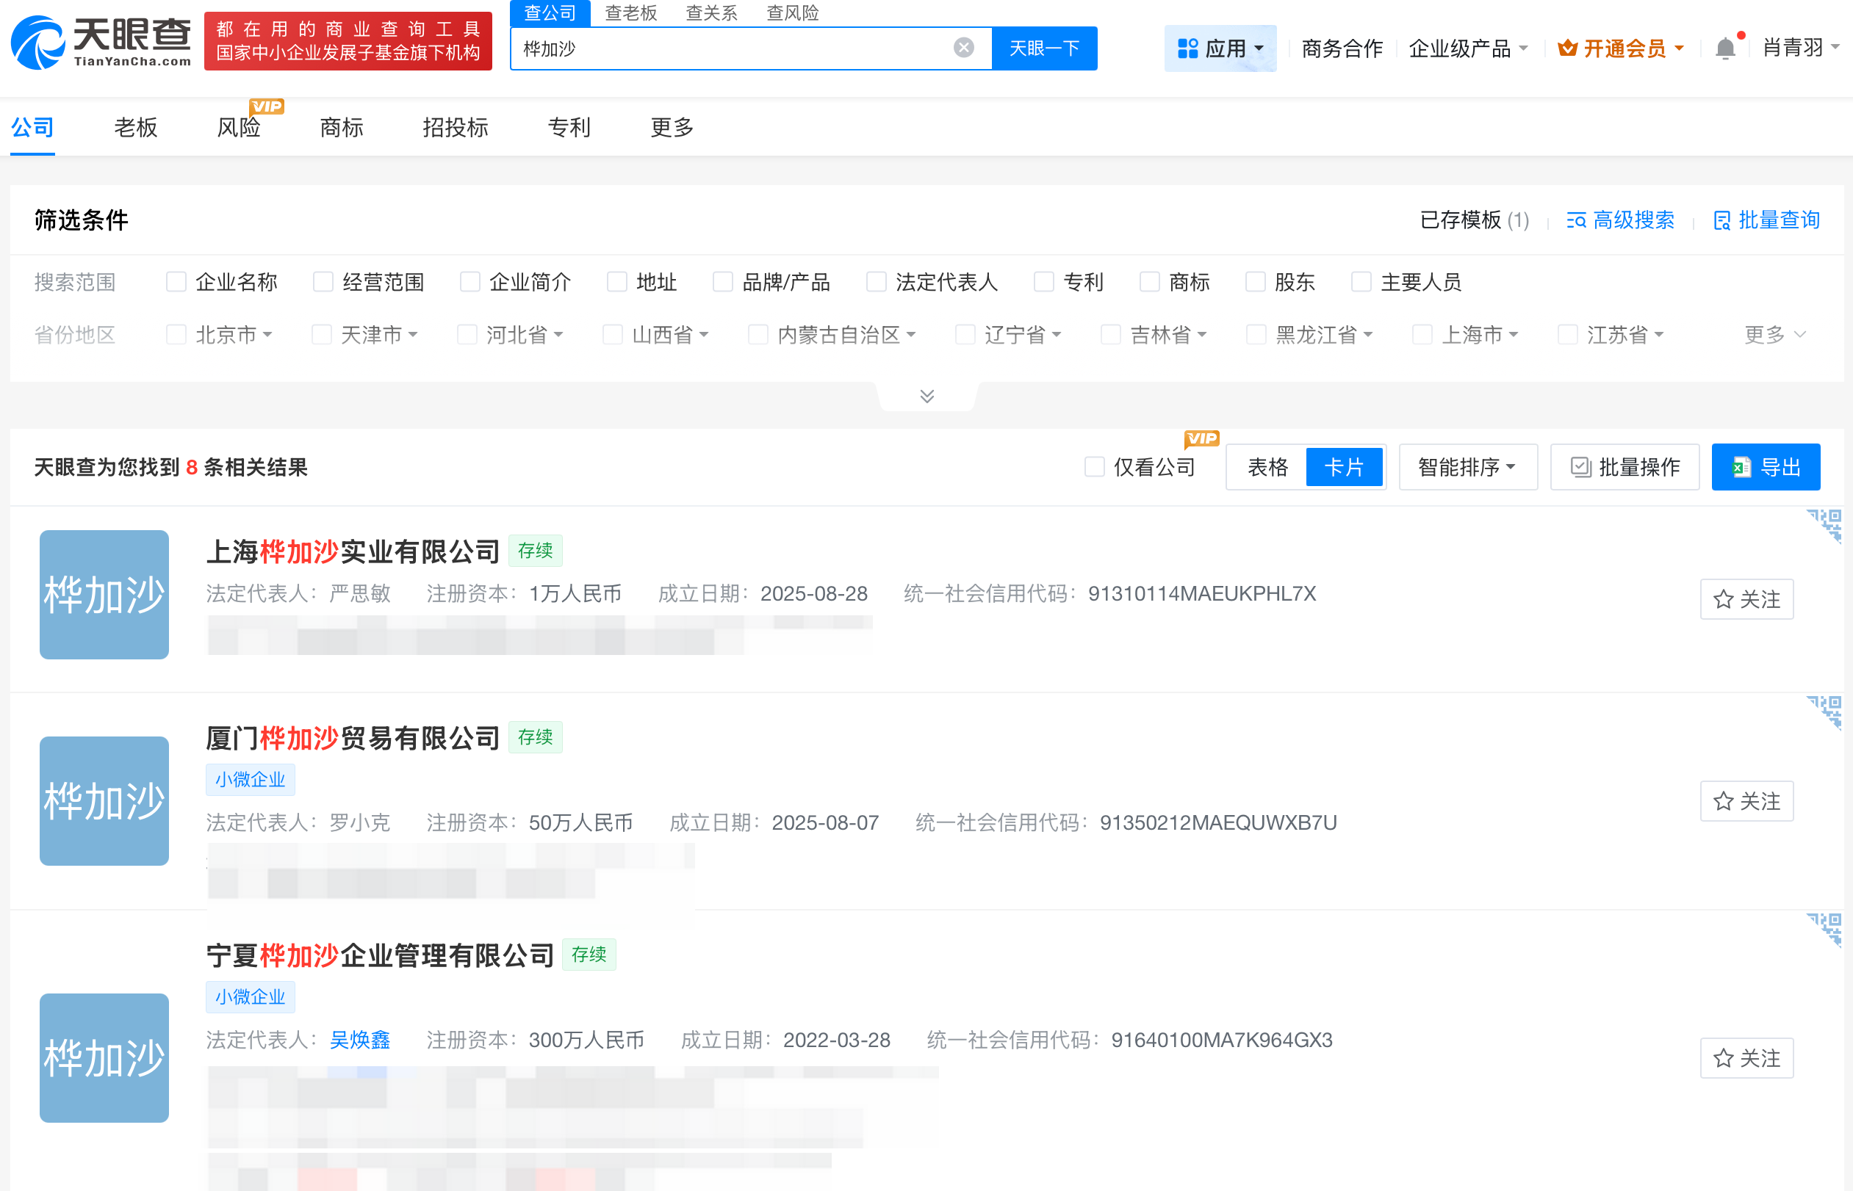
Task: Click the notification bell icon
Action: 1724,48
